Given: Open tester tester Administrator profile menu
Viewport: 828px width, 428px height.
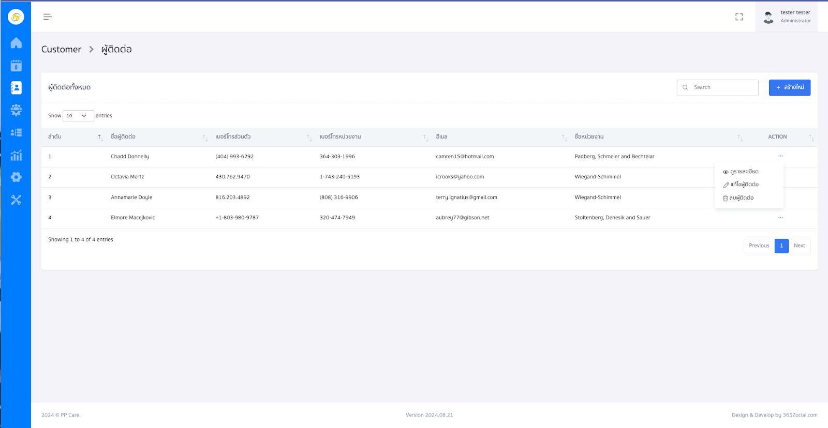Looking at the screenshot, I should pos(787,17).
